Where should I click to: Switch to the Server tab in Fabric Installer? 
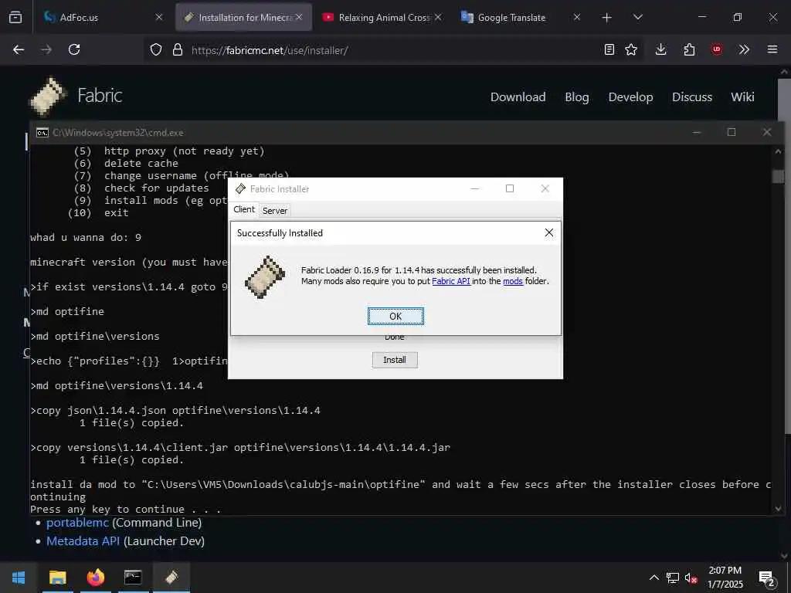[274, 210]
